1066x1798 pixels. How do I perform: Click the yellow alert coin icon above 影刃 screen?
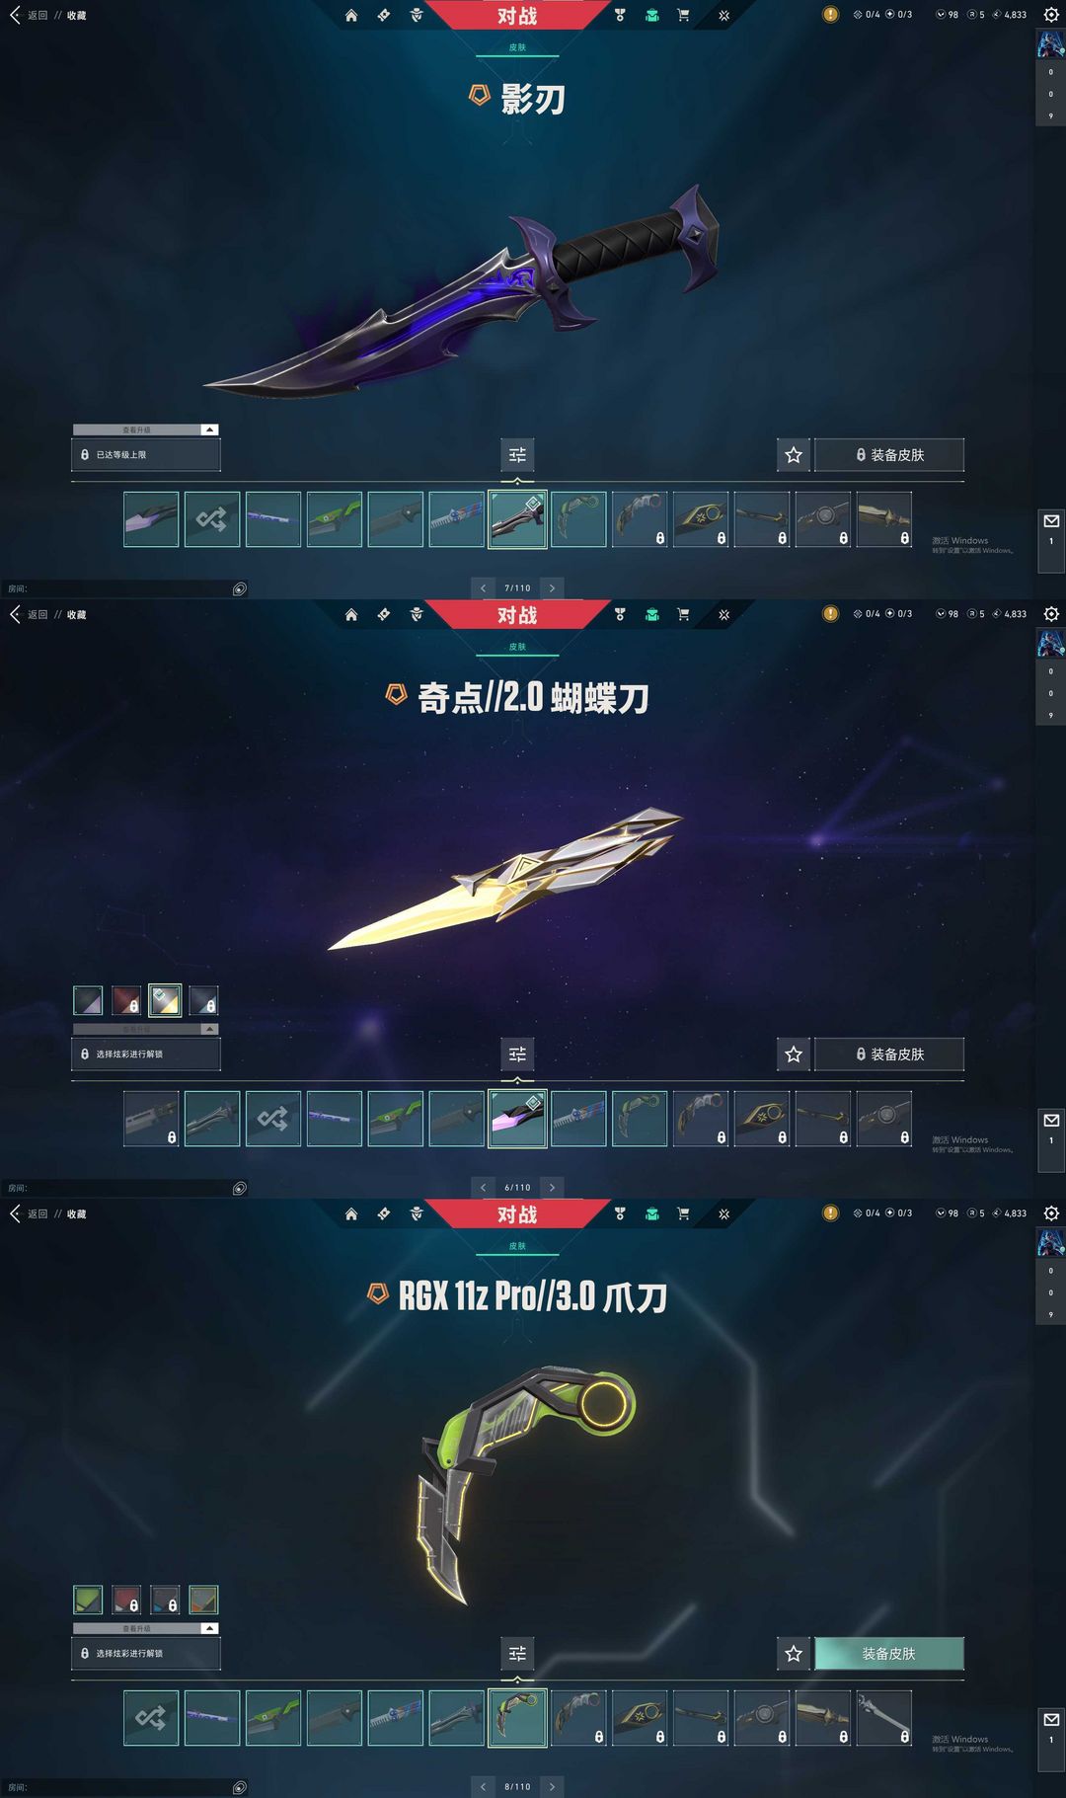830,15
